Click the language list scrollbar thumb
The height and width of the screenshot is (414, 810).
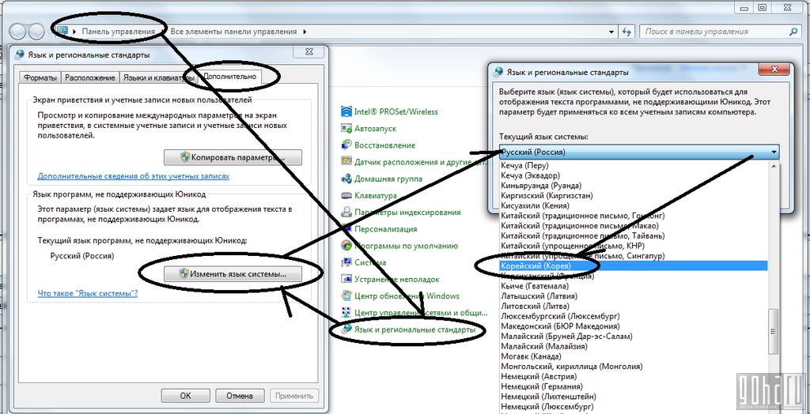774,331
